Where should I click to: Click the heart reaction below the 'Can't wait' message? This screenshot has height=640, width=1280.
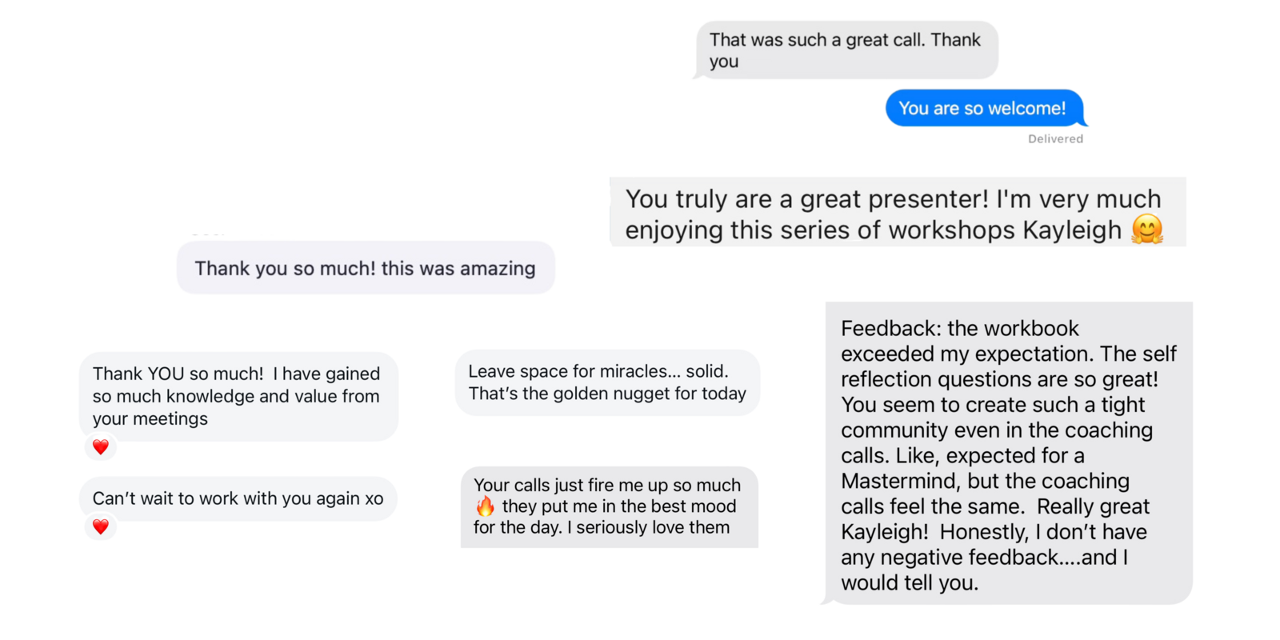[101, 526]
